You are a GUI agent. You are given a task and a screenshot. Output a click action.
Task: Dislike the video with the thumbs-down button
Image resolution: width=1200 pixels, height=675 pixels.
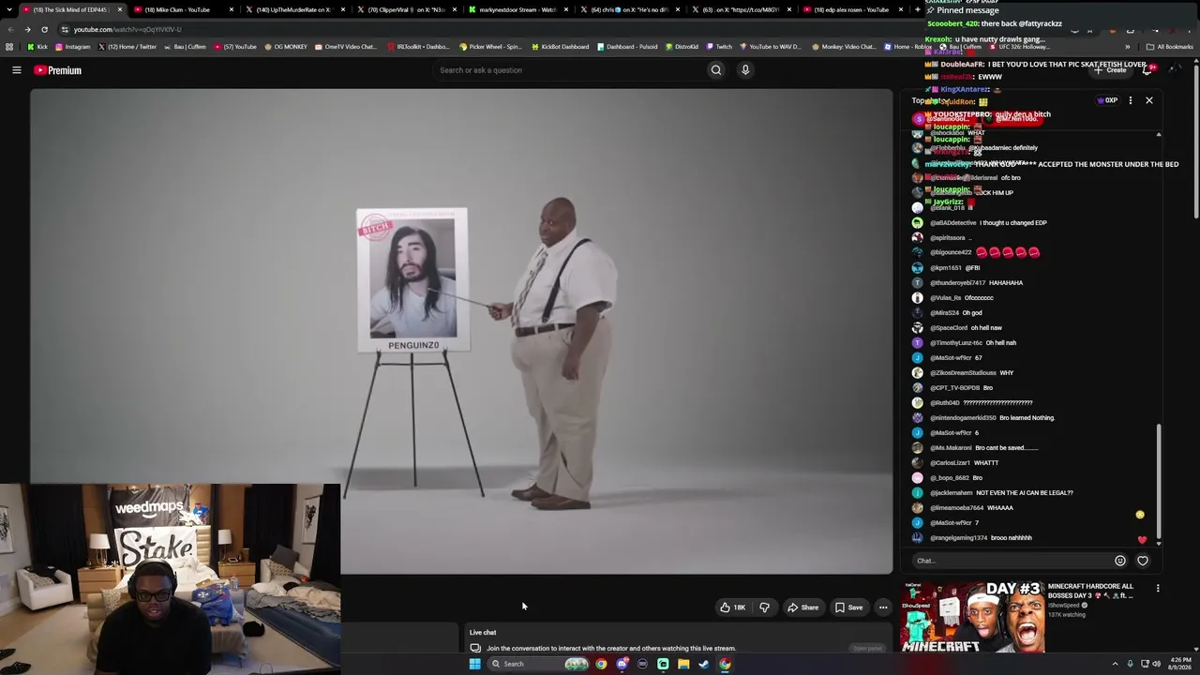[x=764, y=607]
